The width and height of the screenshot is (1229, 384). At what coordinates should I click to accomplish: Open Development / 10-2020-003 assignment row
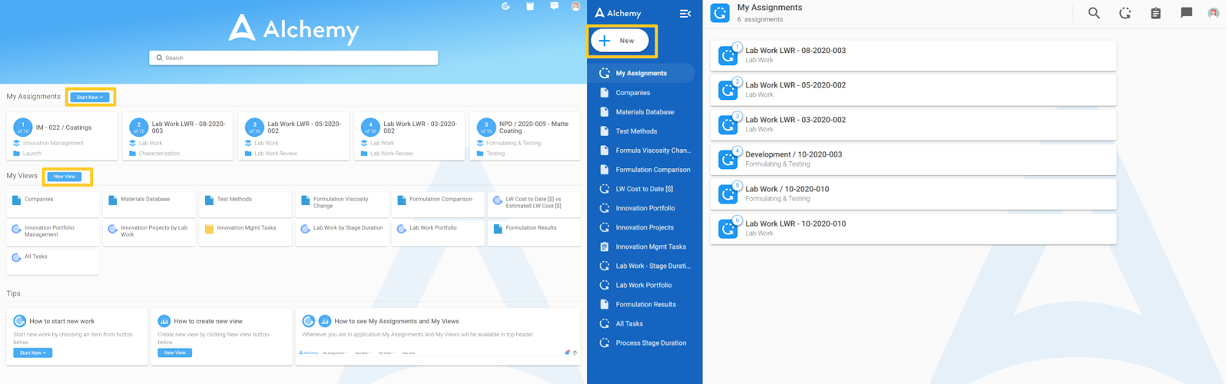(913, 159)
